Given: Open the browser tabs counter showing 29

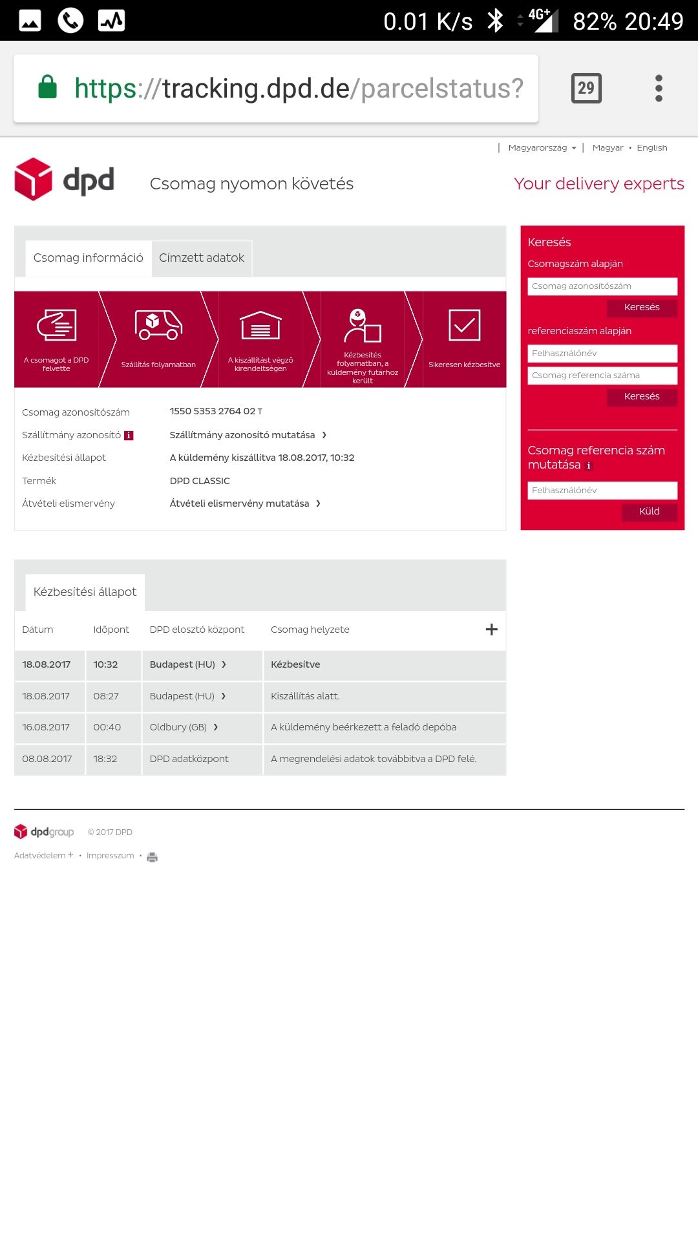Looking at the screenshot, I should coord(586,89).
